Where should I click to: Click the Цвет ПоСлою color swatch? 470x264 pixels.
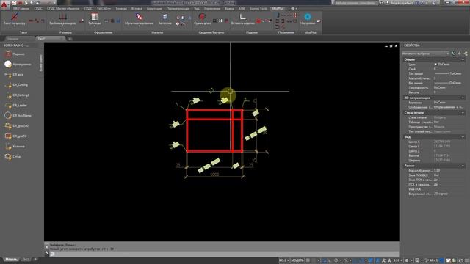pos(435,65)
